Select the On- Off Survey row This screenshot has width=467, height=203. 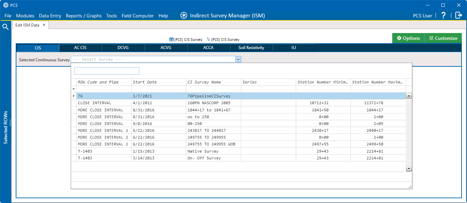pyautogui.click(x=238, y=158)
